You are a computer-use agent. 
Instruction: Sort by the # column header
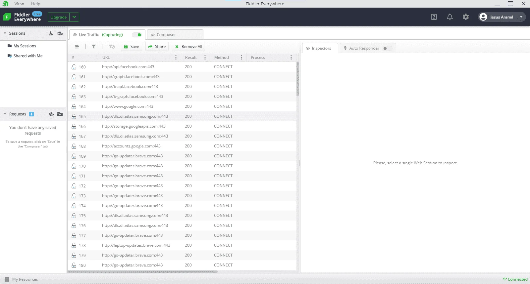pos(83,58)
